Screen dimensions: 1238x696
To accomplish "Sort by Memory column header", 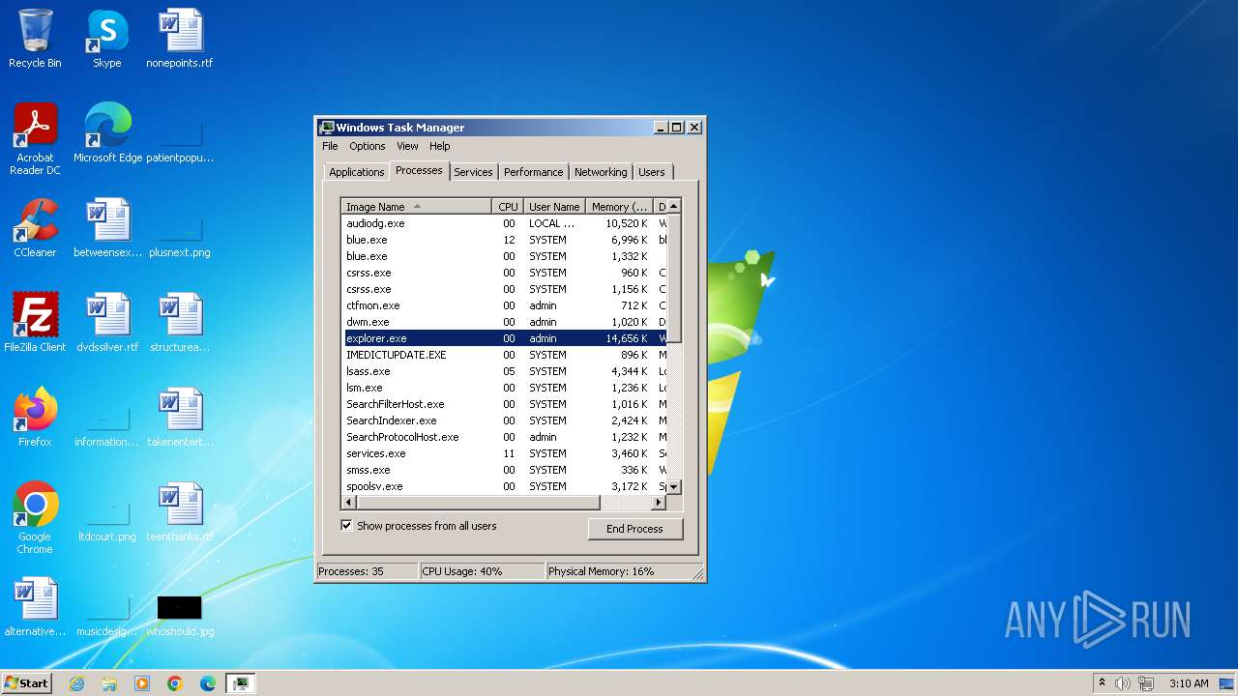I will 620,207.
